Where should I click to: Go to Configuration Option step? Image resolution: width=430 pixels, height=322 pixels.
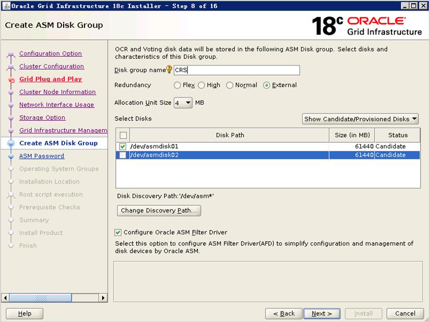coord(51,53)
